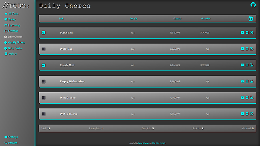
Task: Delete the Water Plants task
Action: coord(247,114)
